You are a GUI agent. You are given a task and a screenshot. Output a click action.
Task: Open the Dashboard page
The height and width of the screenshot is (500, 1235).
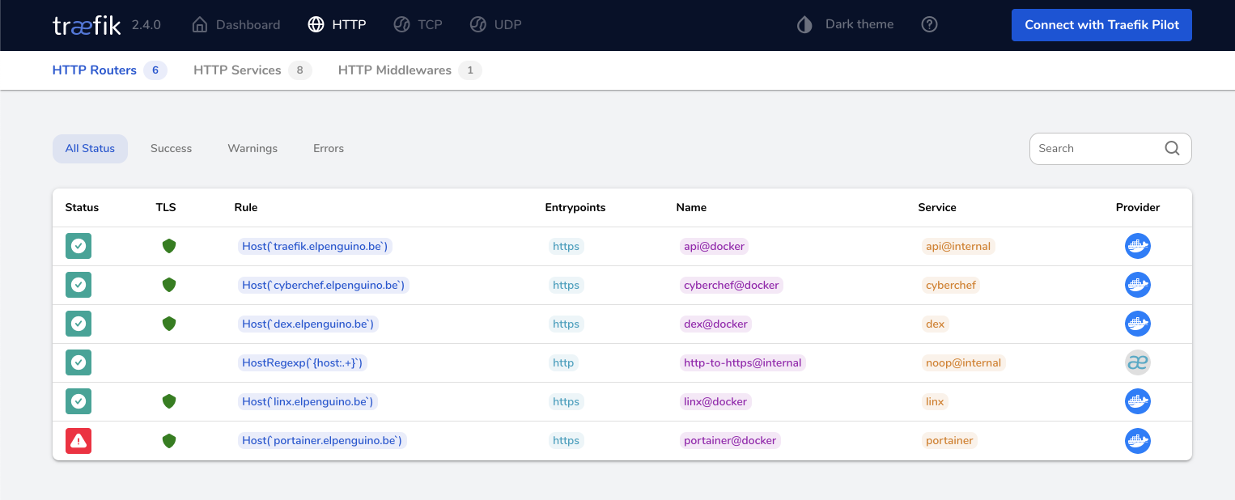click(x=236, y=24)
